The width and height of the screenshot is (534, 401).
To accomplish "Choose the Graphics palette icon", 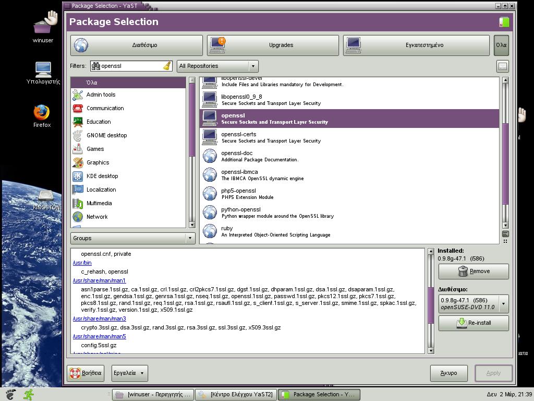I will (78, 163).
